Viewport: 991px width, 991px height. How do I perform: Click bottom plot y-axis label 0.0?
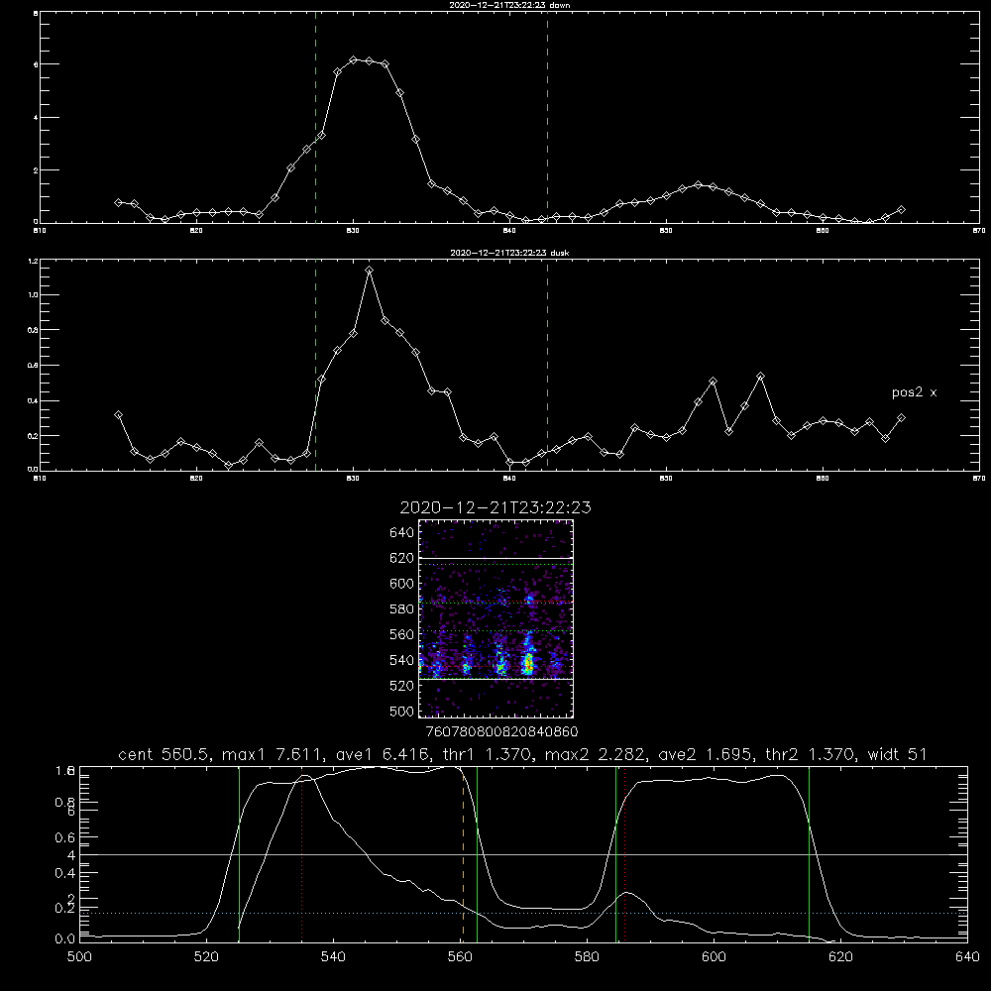coord(65,938)
